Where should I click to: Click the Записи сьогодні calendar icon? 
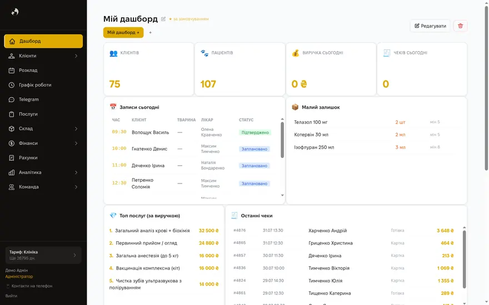tap(113, 107)
